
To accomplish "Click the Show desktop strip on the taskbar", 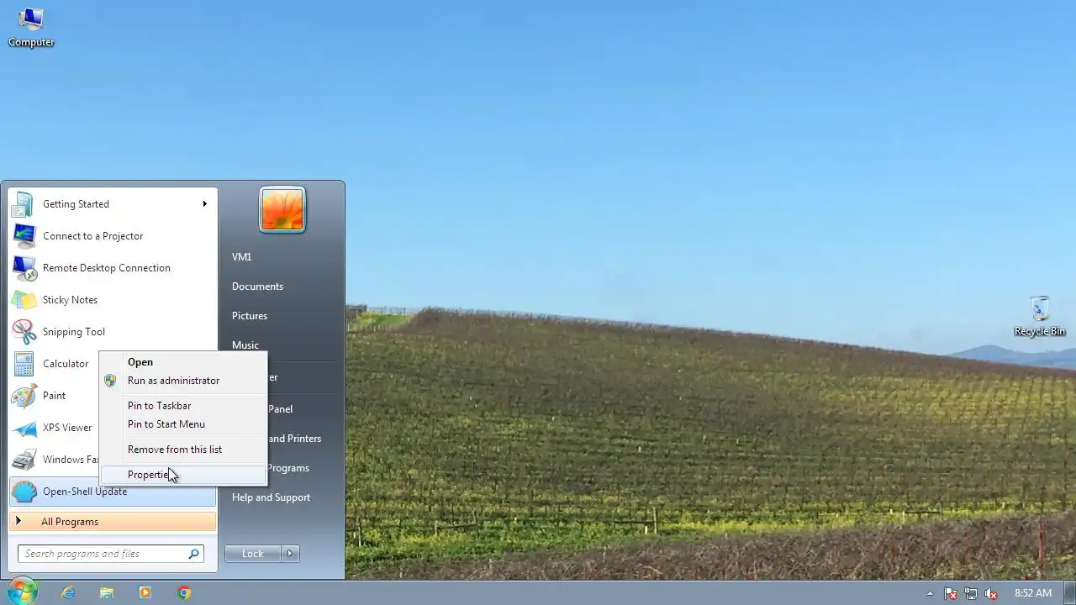I will click(1070, 592).
